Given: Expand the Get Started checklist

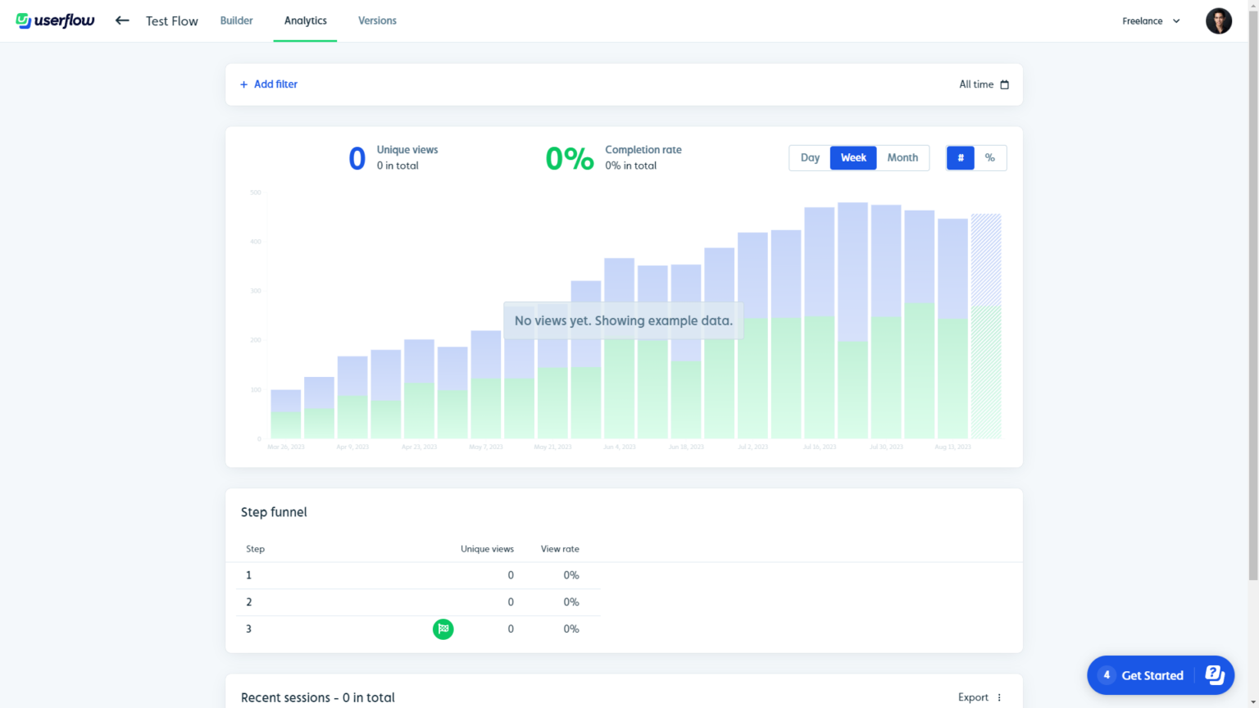Looking at the screenshot, I should coord(1151,674).
